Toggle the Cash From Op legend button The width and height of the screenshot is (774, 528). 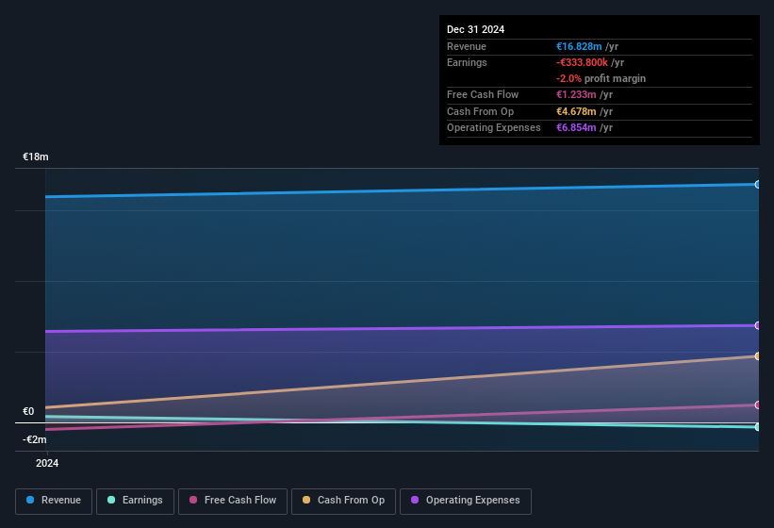[x=343, y=502]
